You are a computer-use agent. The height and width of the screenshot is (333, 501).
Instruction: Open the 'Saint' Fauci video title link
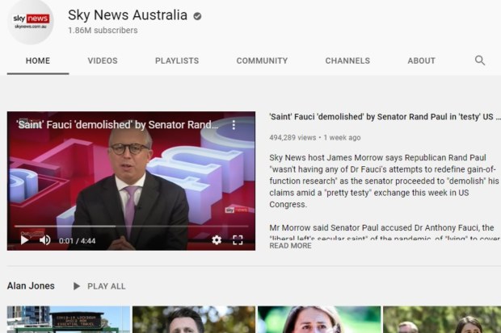385,117
